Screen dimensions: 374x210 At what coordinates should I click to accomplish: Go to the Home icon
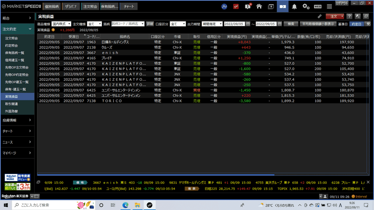(x=259, y=7)
